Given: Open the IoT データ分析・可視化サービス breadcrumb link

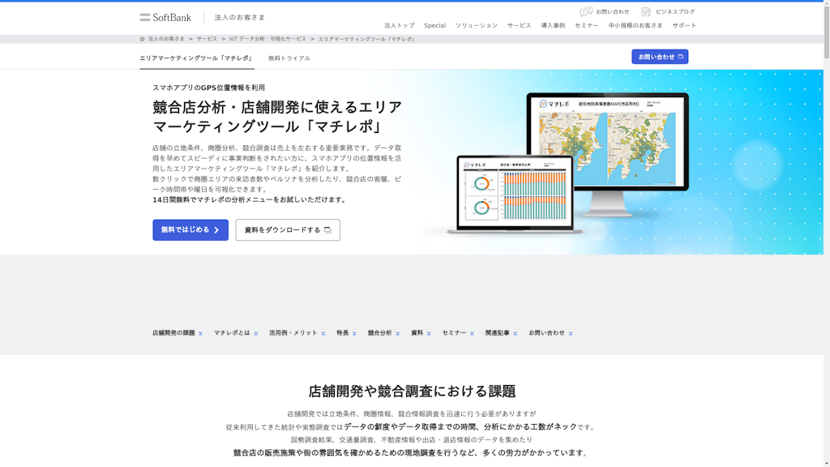Looking at the screenshot, I should (267, 39).
